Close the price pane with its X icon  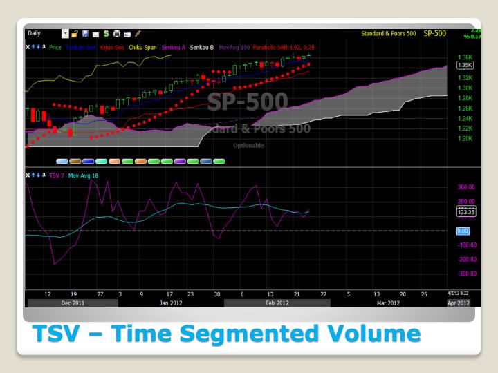pyautogui.click(x=28, y=47)
